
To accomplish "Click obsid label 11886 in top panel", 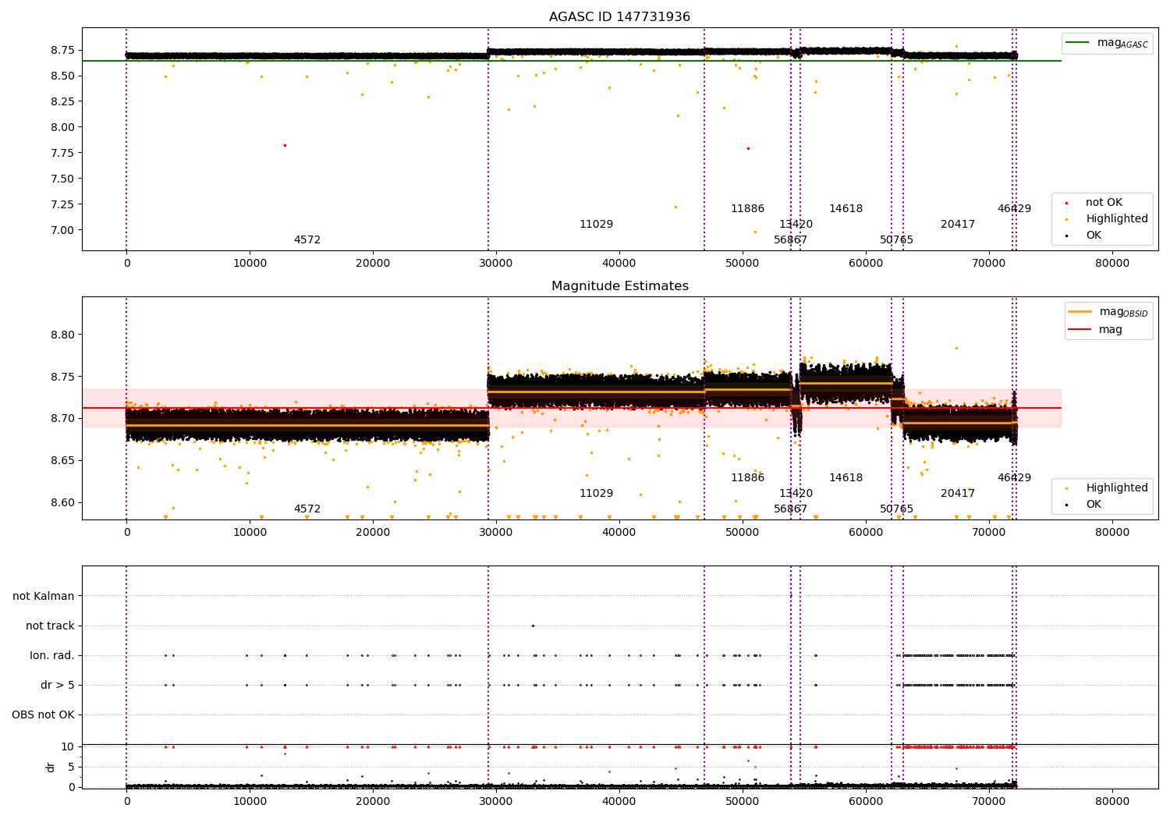I will [x=747, y=209].
